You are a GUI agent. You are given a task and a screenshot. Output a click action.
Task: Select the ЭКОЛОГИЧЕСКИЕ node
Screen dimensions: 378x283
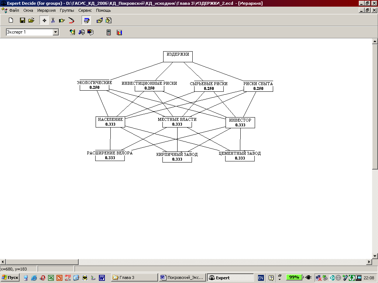[94, 85]
